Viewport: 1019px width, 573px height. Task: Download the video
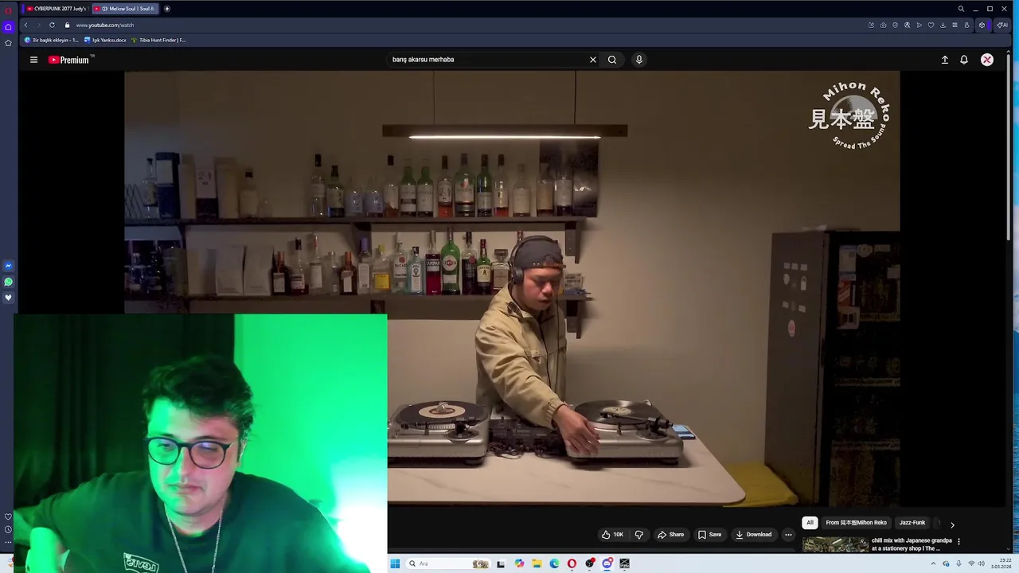pos(753,535)
